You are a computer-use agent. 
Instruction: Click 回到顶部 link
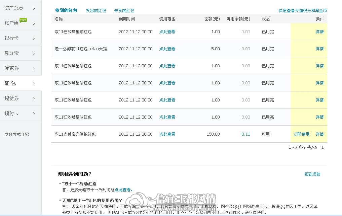312,174
